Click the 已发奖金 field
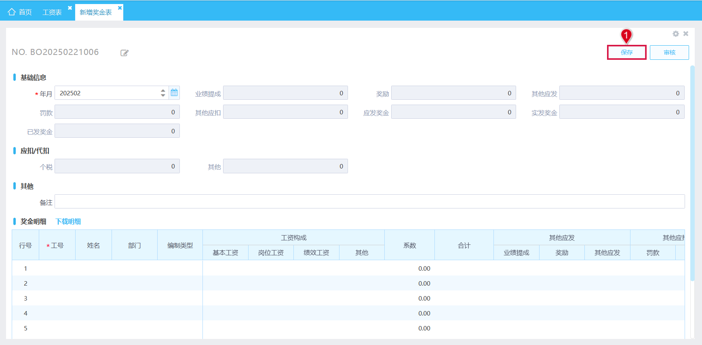Viewport: 702px width, 345px height. click(117, 131)
